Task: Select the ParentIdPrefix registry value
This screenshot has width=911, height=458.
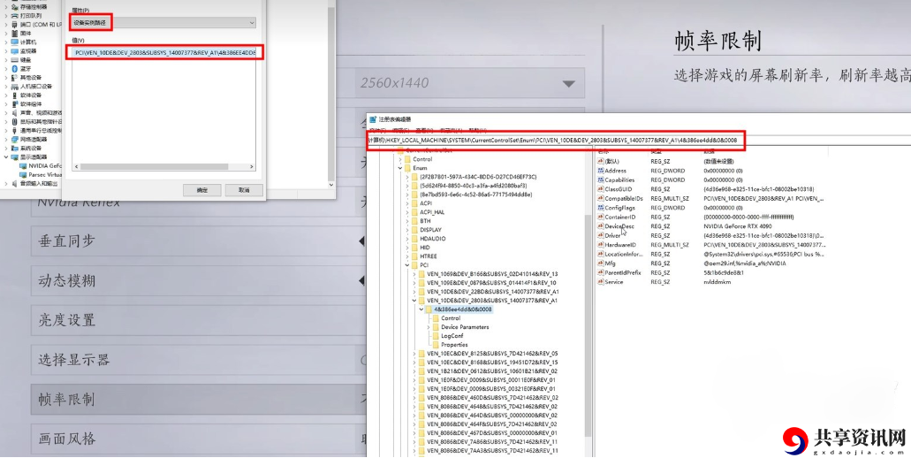Action: (x=622, y=272)
